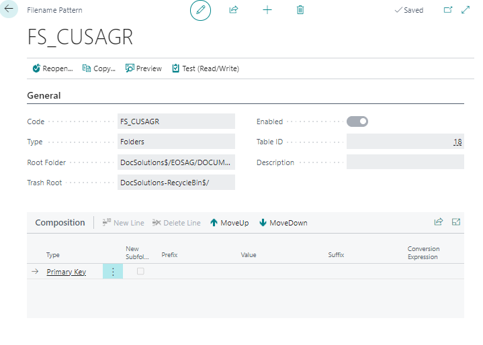Open Primary Key row options menu

coord(113,271)
